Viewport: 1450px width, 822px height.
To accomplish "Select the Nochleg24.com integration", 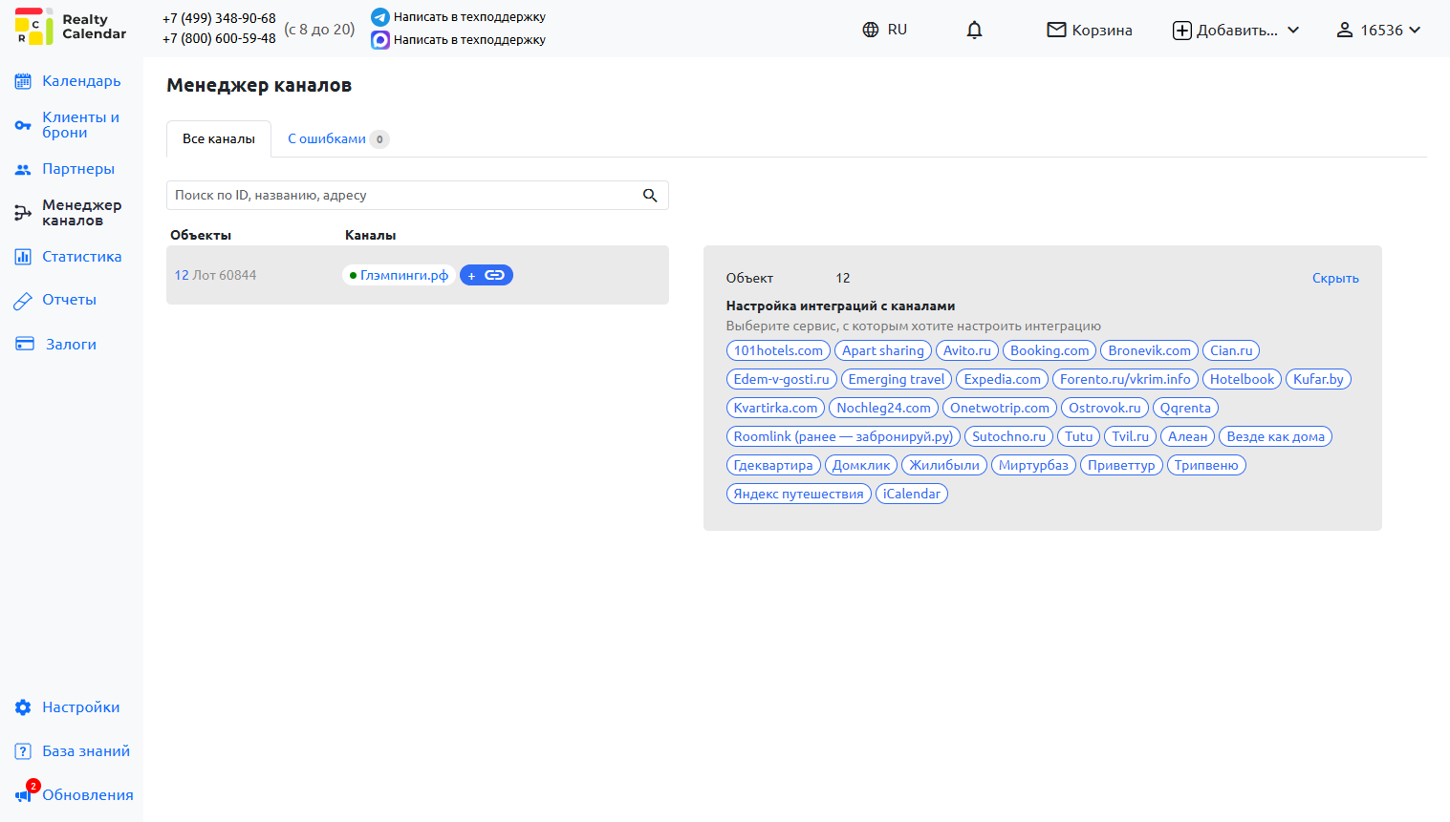I will pos(883,408).
